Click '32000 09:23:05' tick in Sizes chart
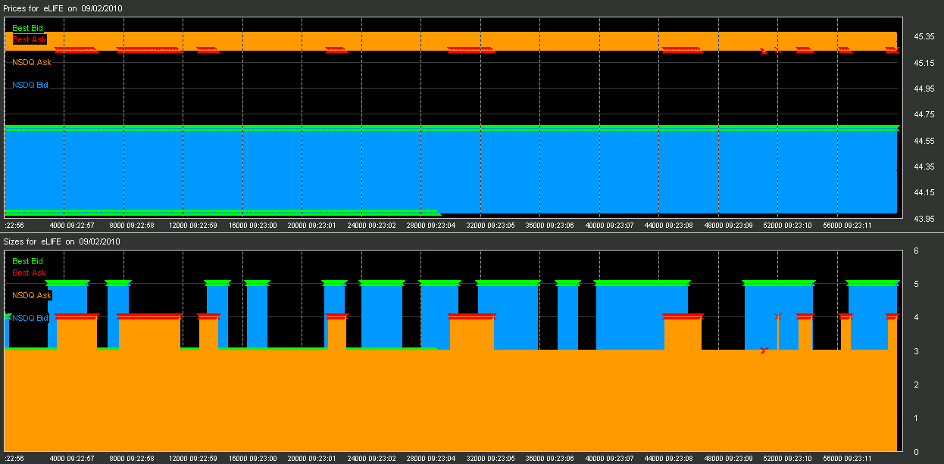The width and height of the screenshot is (944, 464). tap(491, 459)
